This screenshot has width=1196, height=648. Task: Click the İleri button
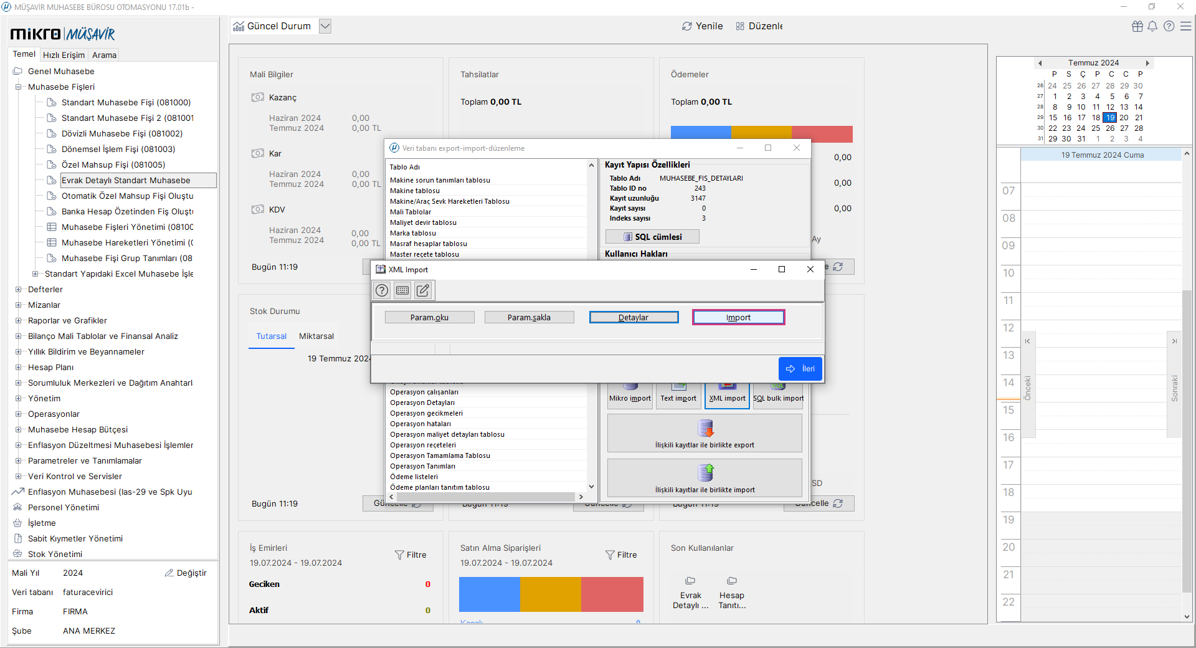click(x=800, y=369)
